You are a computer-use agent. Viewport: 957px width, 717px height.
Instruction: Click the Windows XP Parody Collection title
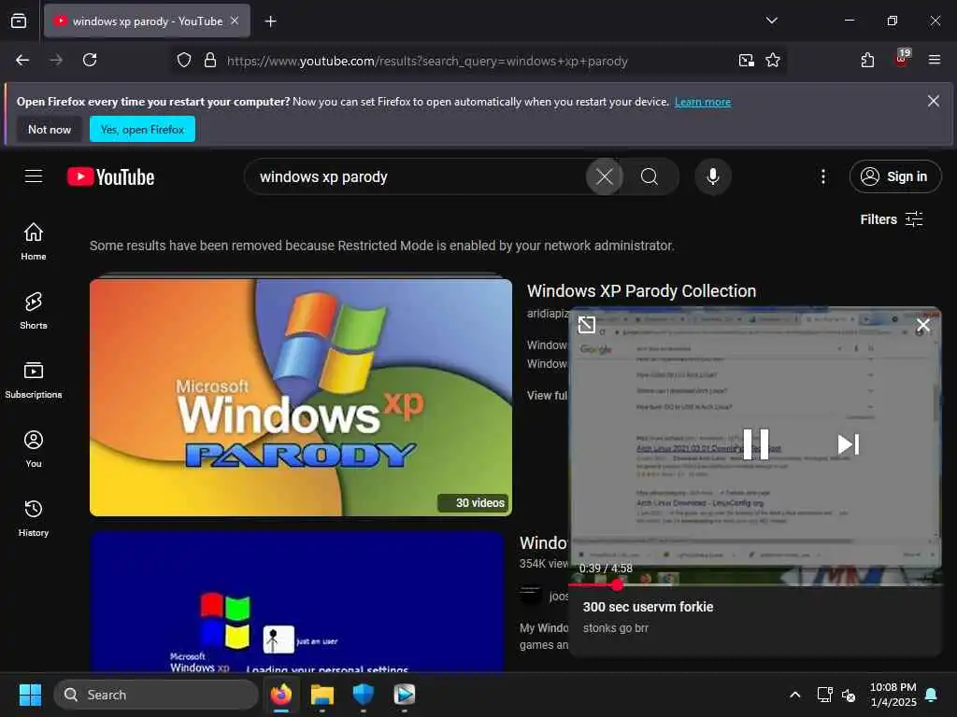pyautogui.click(x=641, y=291)
